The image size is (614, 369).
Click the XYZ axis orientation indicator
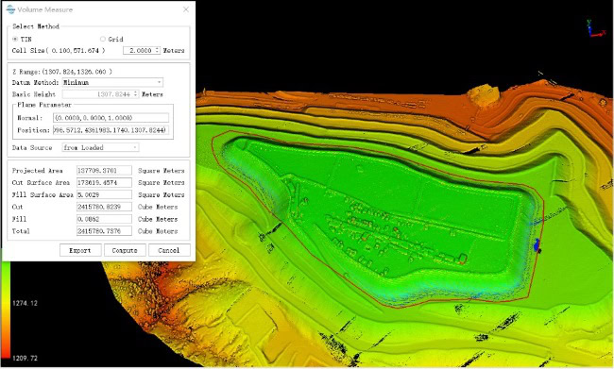point(596,29)
